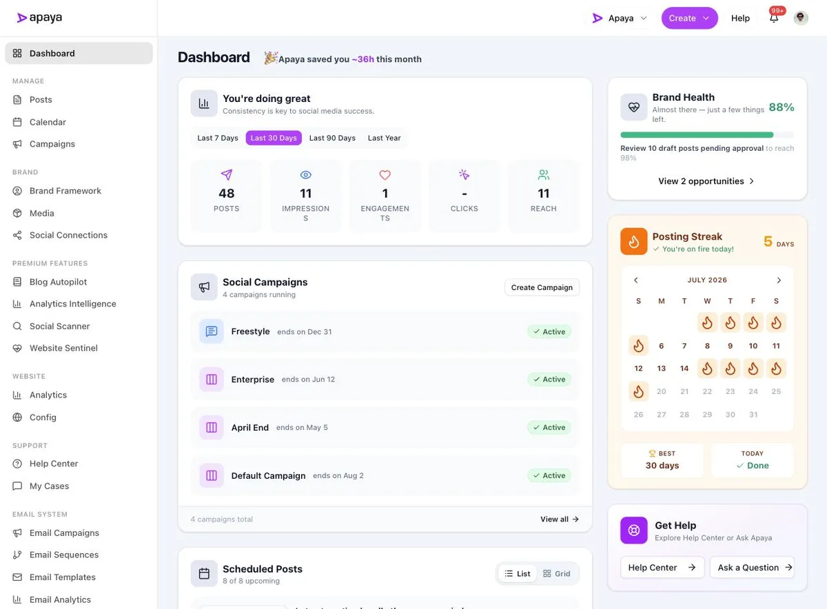This screenshot has height=609, width=827.
Task: Open the Enterprise campaign row
Action: pos(385,380)
